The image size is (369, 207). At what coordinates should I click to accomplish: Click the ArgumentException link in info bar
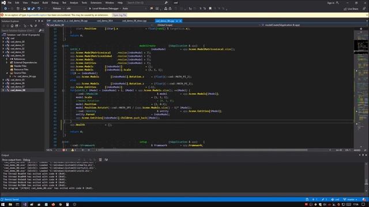pos(37,15)
